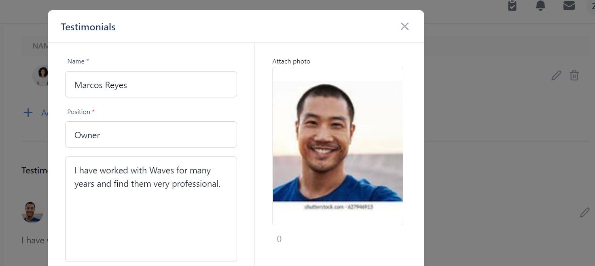This screenshot has height=266, width=595.
Task: Click the Testimonials dialog title
Action: tap(88, 27)
